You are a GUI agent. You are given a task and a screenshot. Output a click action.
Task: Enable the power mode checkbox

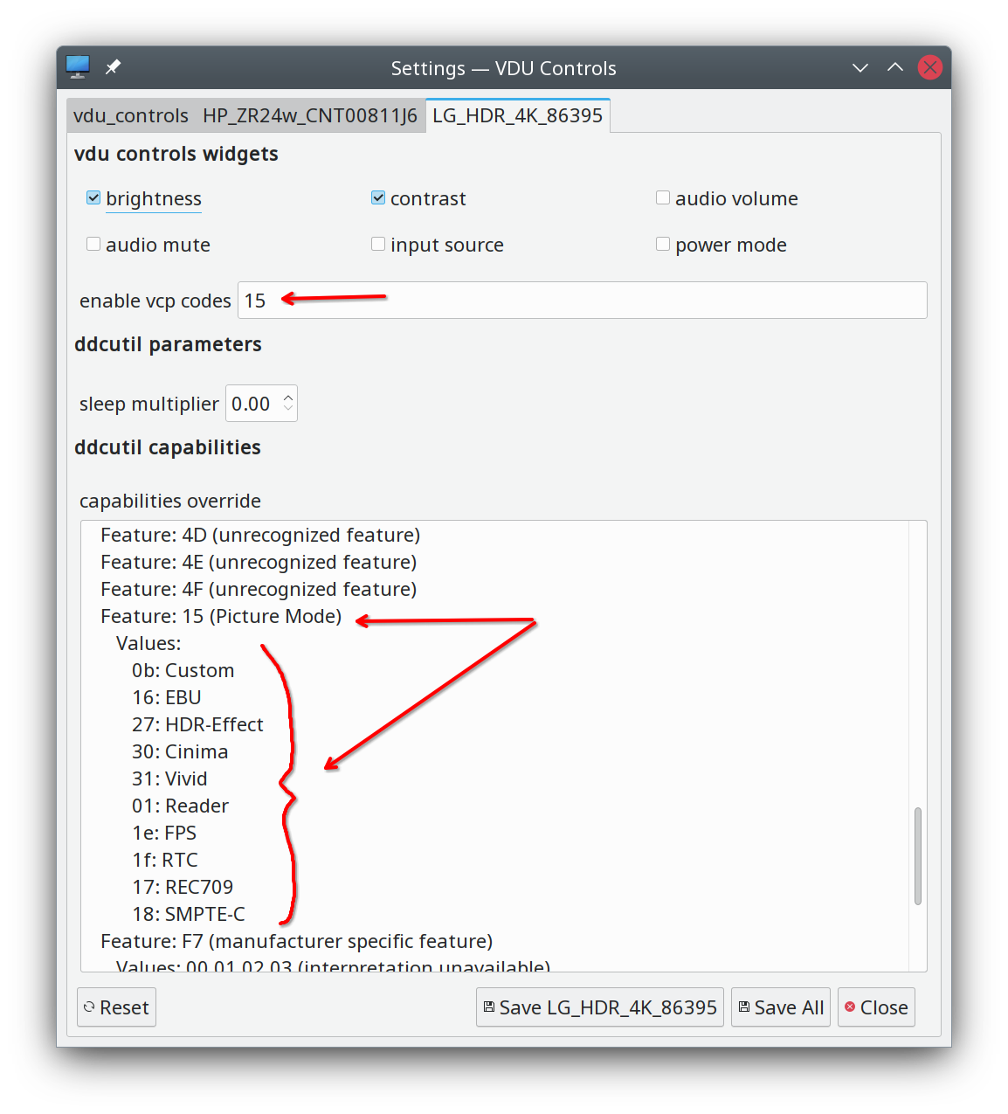[x=662, y=244]
